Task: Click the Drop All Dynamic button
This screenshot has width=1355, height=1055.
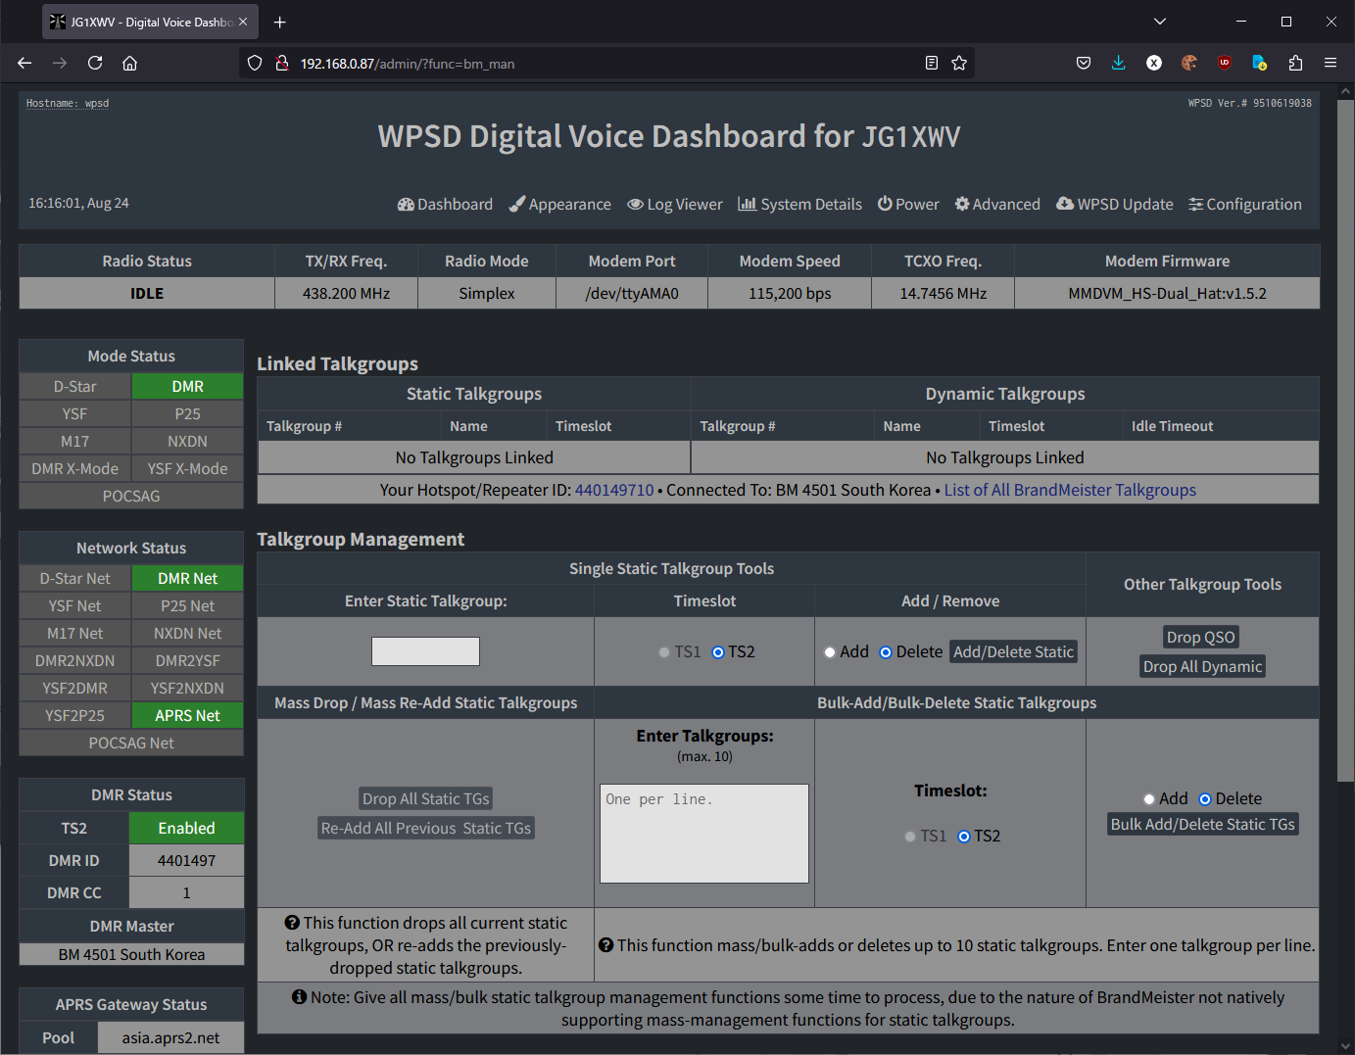Action: 1202,666
